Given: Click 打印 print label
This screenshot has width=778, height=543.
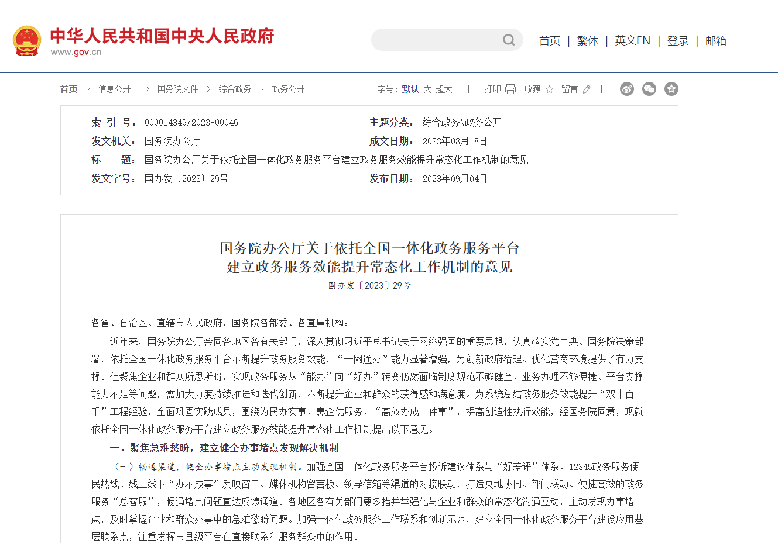Looking at the screenshot, I should pos(492,89).
